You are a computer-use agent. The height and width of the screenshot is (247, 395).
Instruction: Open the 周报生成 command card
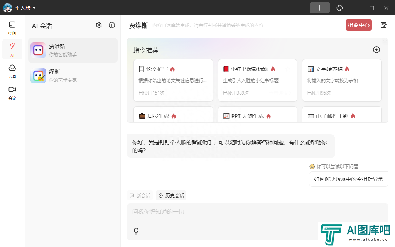[x=173, y=115]
